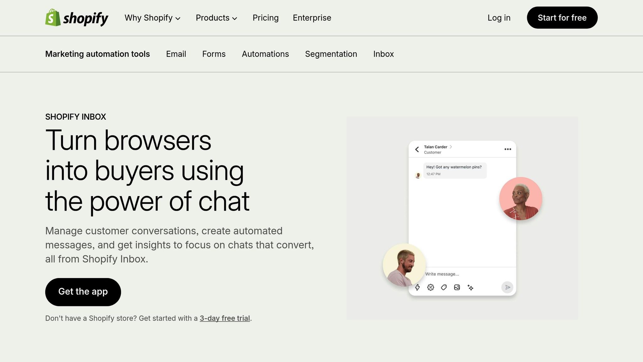The height and width of the screenshot is (362, 643).
Task: Click the Start for free button
Action: pos(562,18)
